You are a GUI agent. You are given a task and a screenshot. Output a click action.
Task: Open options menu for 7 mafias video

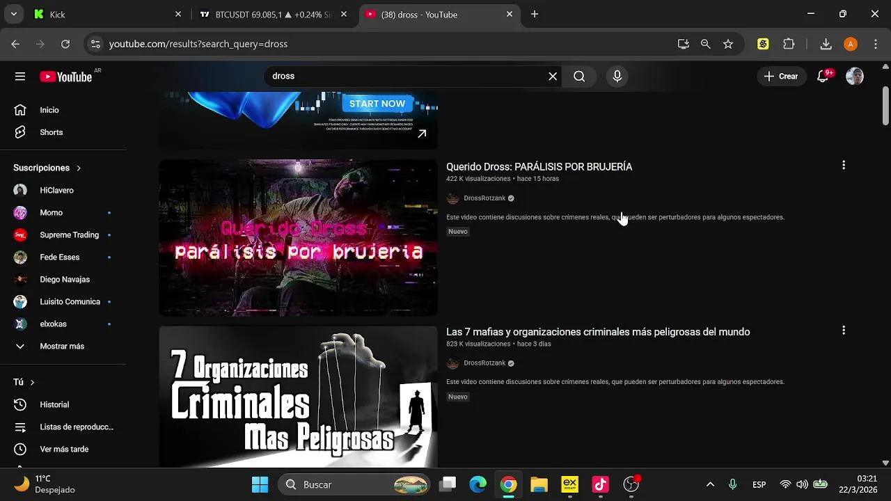844,331
